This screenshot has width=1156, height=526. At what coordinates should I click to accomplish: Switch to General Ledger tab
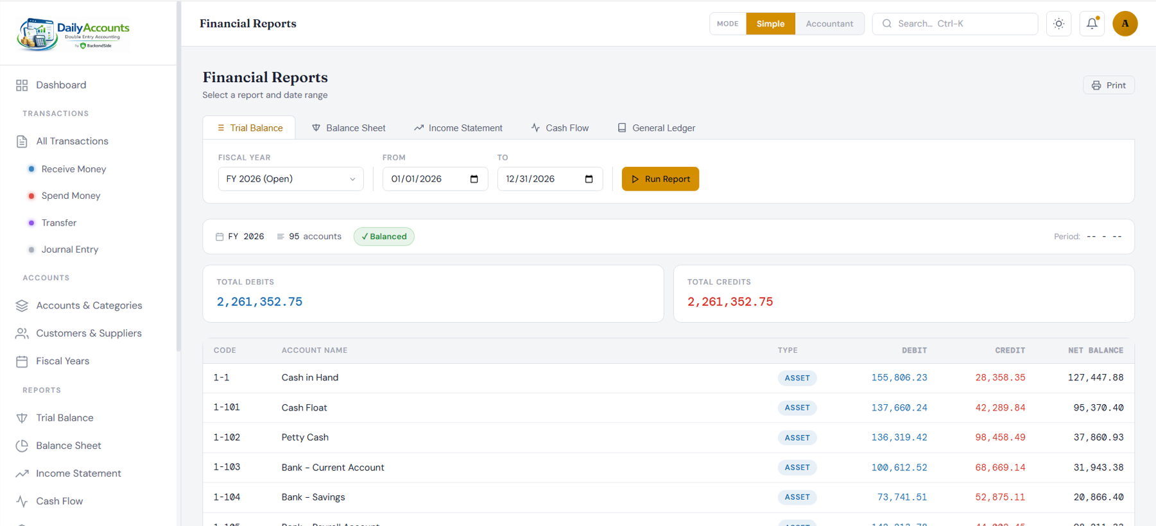pos(657,128)
